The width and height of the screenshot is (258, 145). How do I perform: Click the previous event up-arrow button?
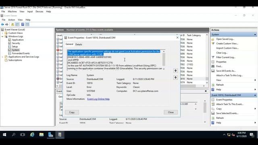click(x=176, y=70)
